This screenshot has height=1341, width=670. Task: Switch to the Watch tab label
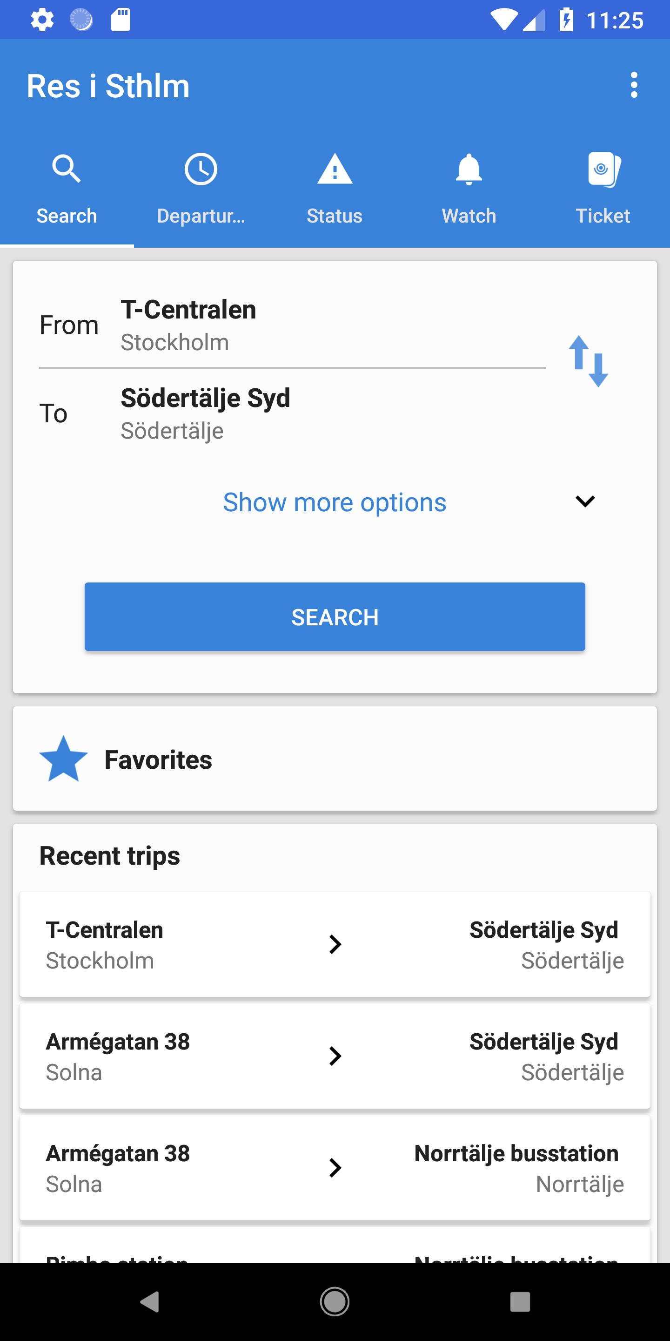(469, 216)
